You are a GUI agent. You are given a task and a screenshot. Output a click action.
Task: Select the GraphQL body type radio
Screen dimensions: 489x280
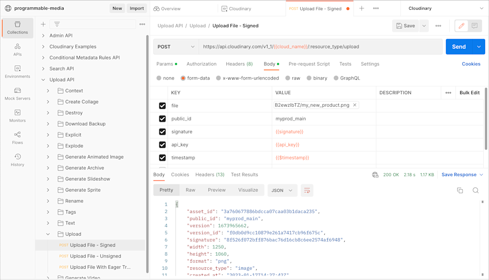click(x=336, y=78)
